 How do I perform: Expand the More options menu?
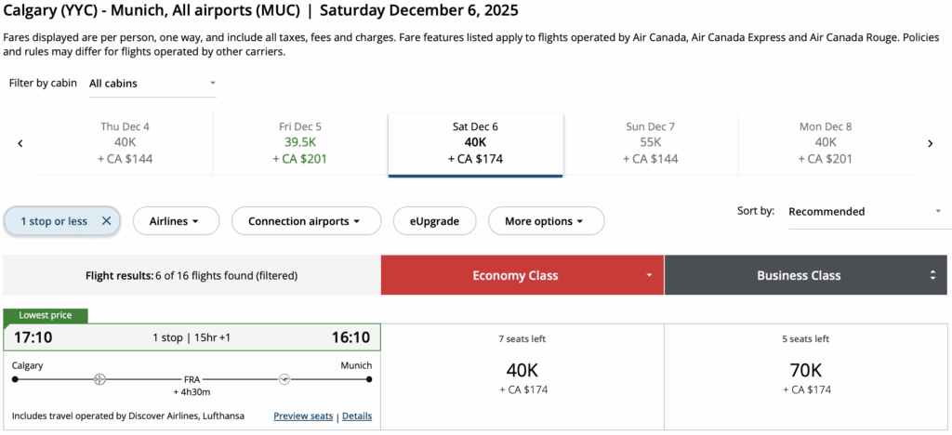pos(545,221)
